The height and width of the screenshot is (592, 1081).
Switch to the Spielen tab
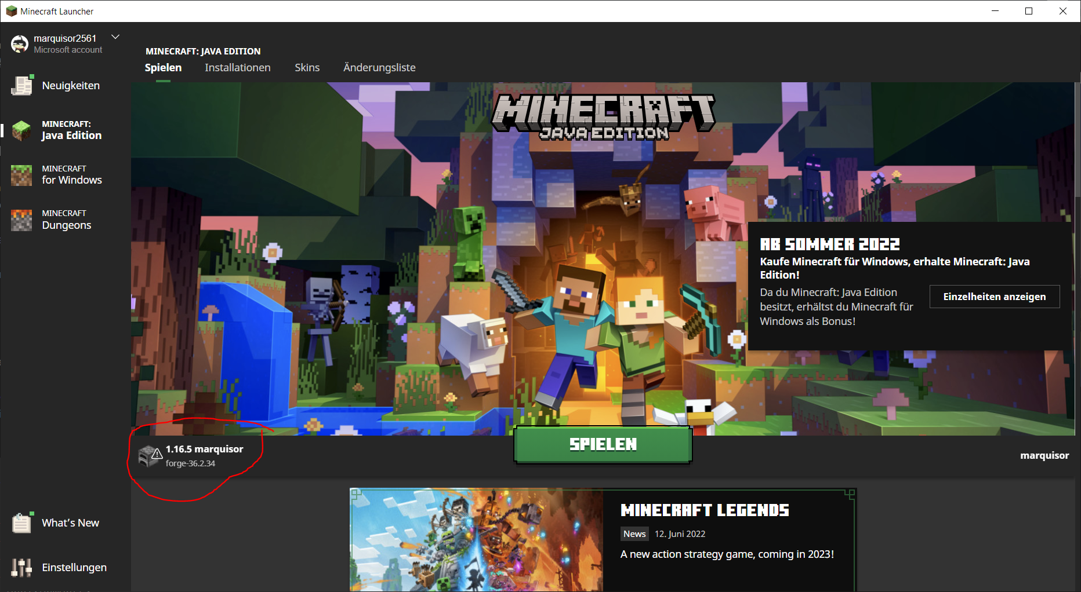click(x=163, y=68)
